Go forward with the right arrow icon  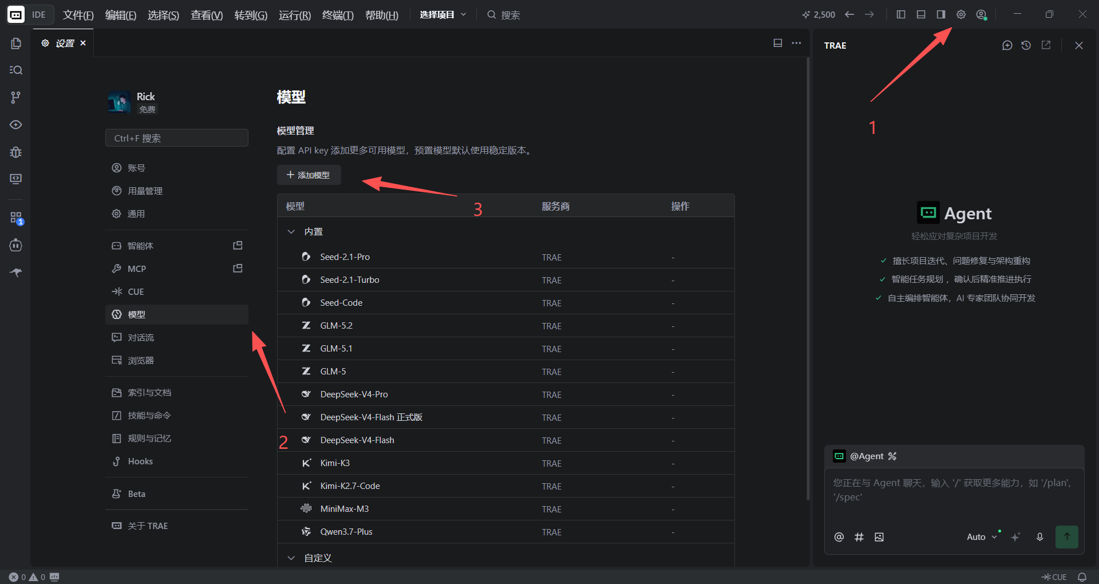pos(869,14)
